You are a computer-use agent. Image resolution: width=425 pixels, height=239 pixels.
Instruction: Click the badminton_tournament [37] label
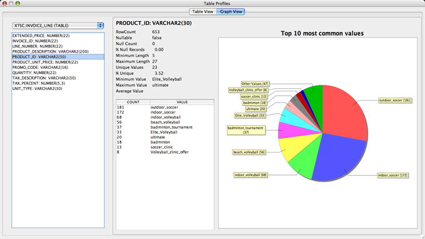pos(246,130)
